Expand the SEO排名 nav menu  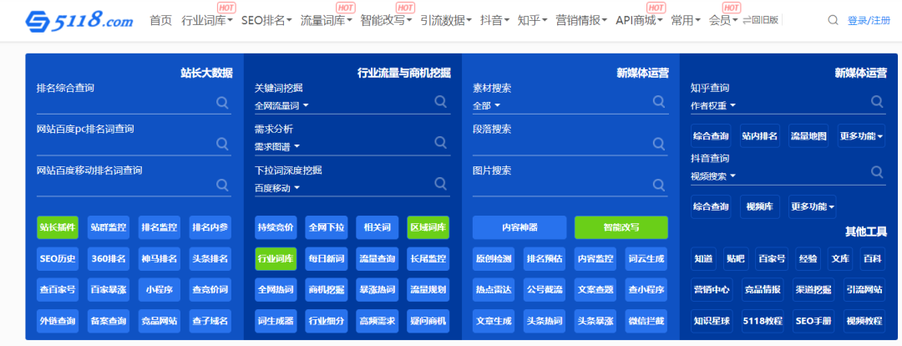point(267,21)
